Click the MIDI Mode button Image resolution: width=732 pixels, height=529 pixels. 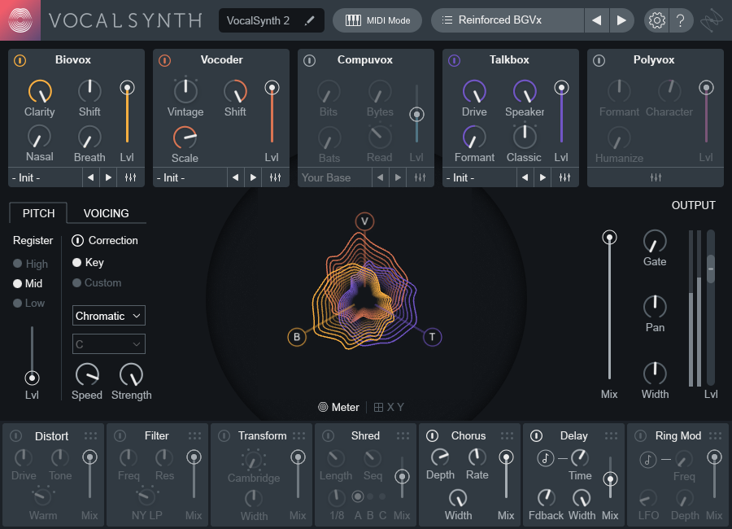(377, 20)
